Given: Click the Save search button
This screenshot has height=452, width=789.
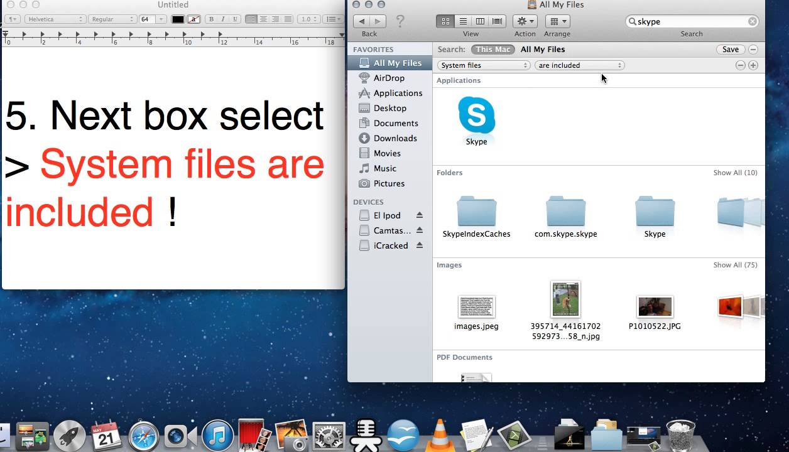Looking at the screenshot, I should point(730,50).
